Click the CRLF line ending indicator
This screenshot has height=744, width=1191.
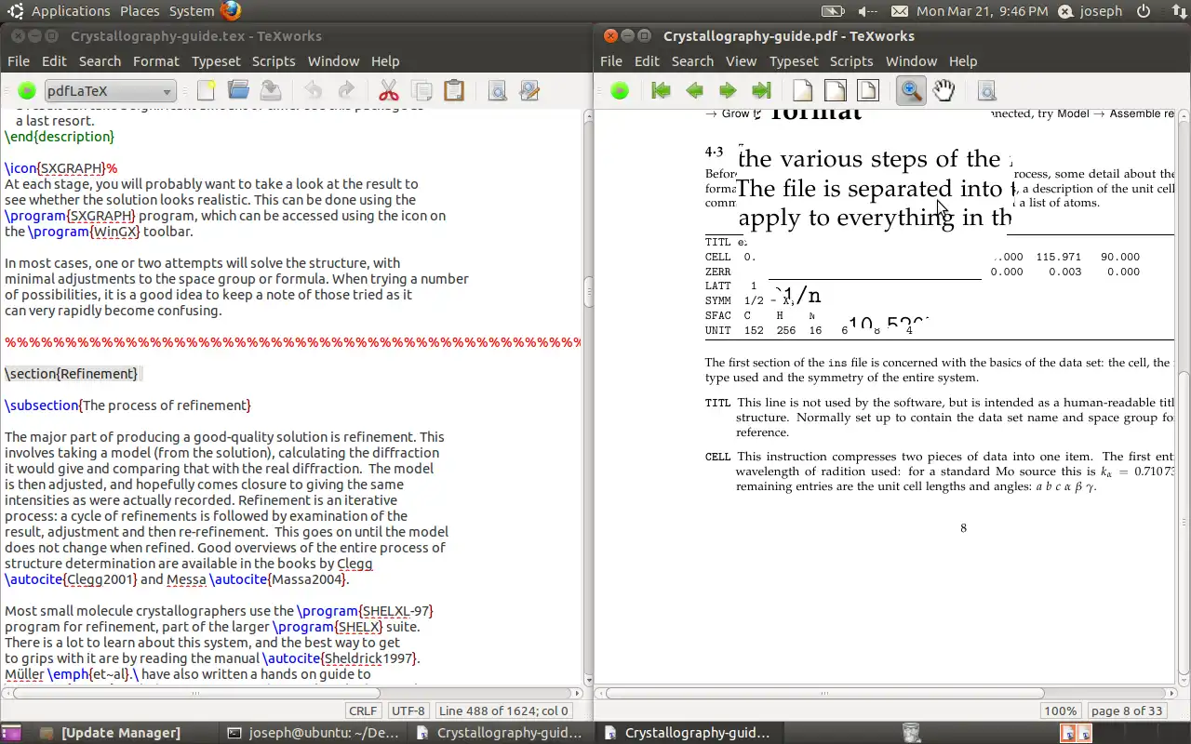[363, 711]
